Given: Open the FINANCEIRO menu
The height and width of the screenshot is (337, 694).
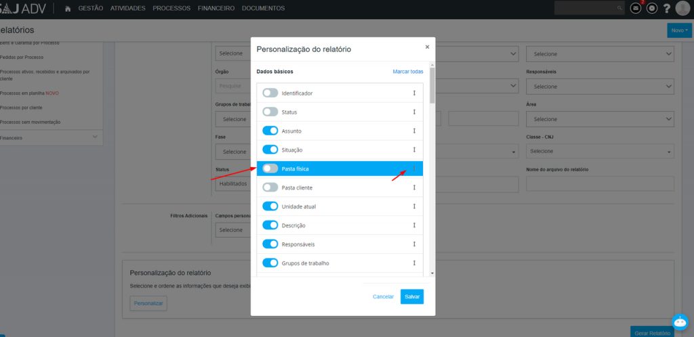Looking at the screenshot, I should click(x=216, y=8).
